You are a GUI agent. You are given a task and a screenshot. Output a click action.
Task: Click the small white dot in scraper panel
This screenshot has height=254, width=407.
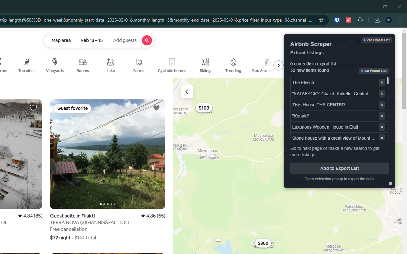(390, 184)
